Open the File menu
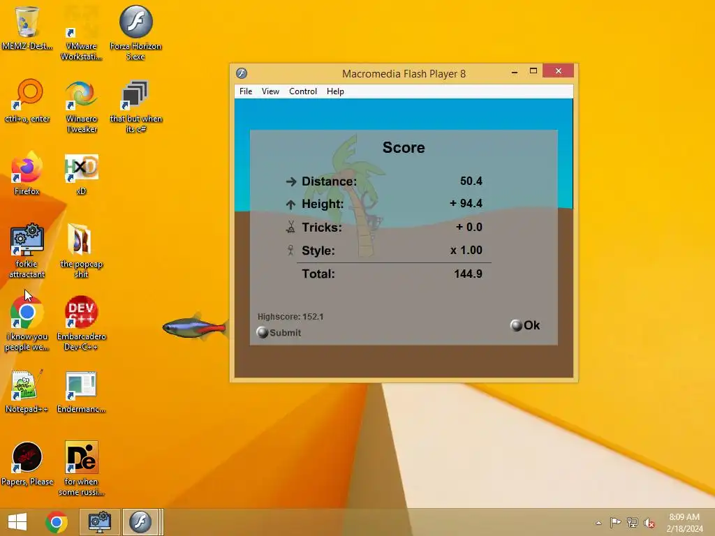The width and height of the screenshot is (715, 536). (x=246, y=91)
